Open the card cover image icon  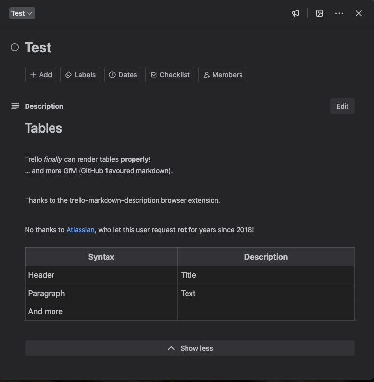point(320,13)
